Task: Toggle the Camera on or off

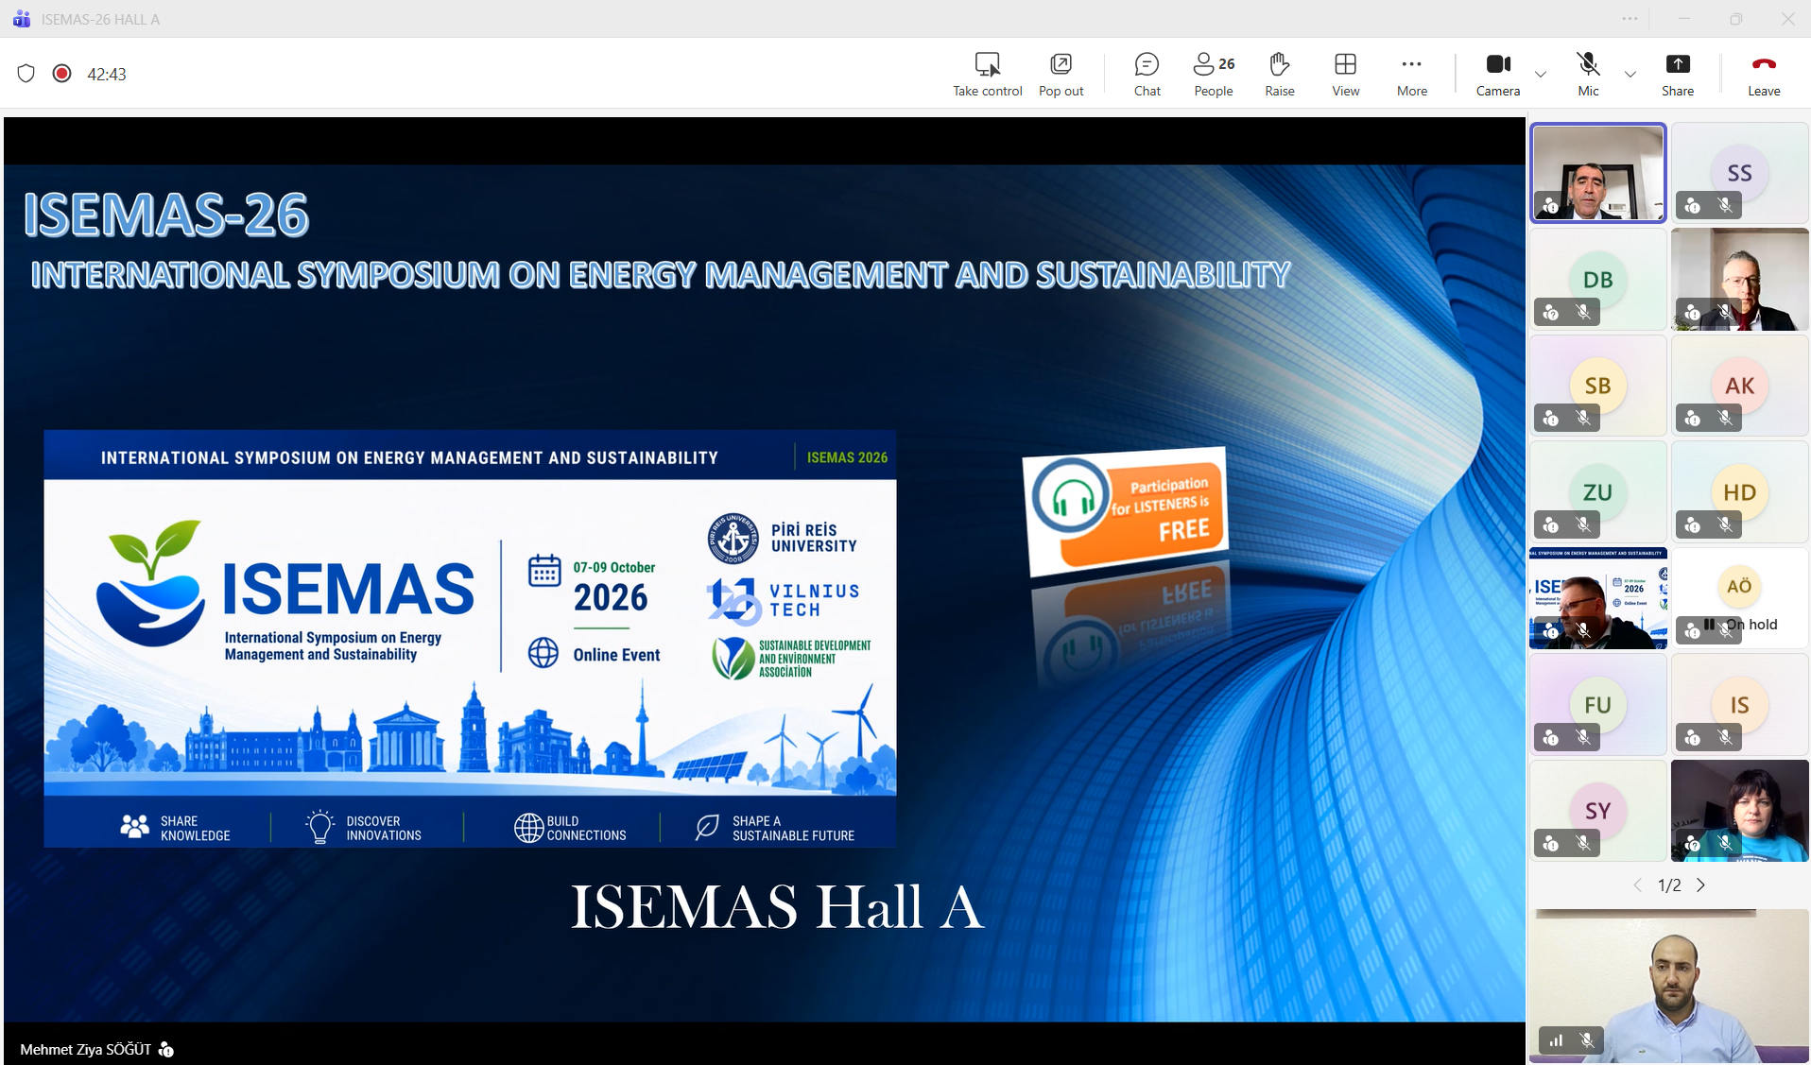Action: point(1498,74)
